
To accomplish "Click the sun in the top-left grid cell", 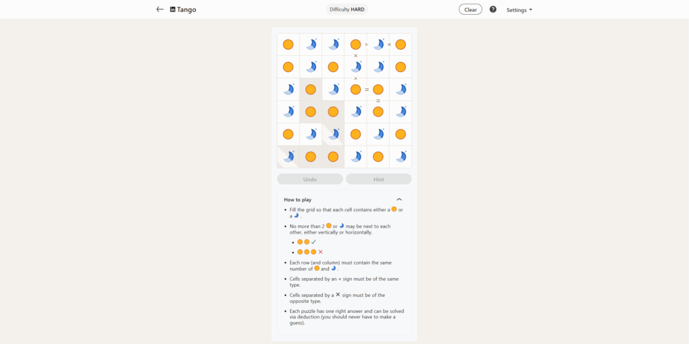I will click(288, 44).
